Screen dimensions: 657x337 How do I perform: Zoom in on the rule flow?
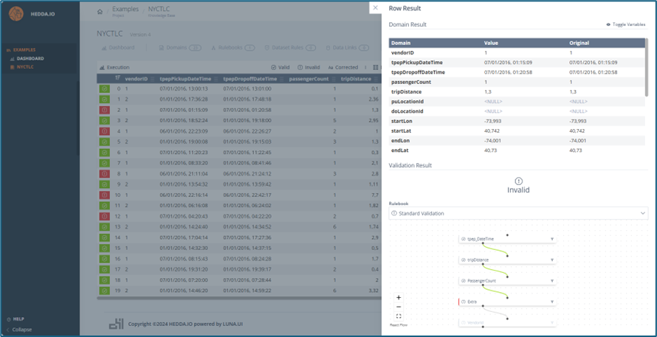[x=399, y=298]
